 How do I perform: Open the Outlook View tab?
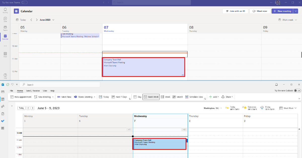click(45, 91)
